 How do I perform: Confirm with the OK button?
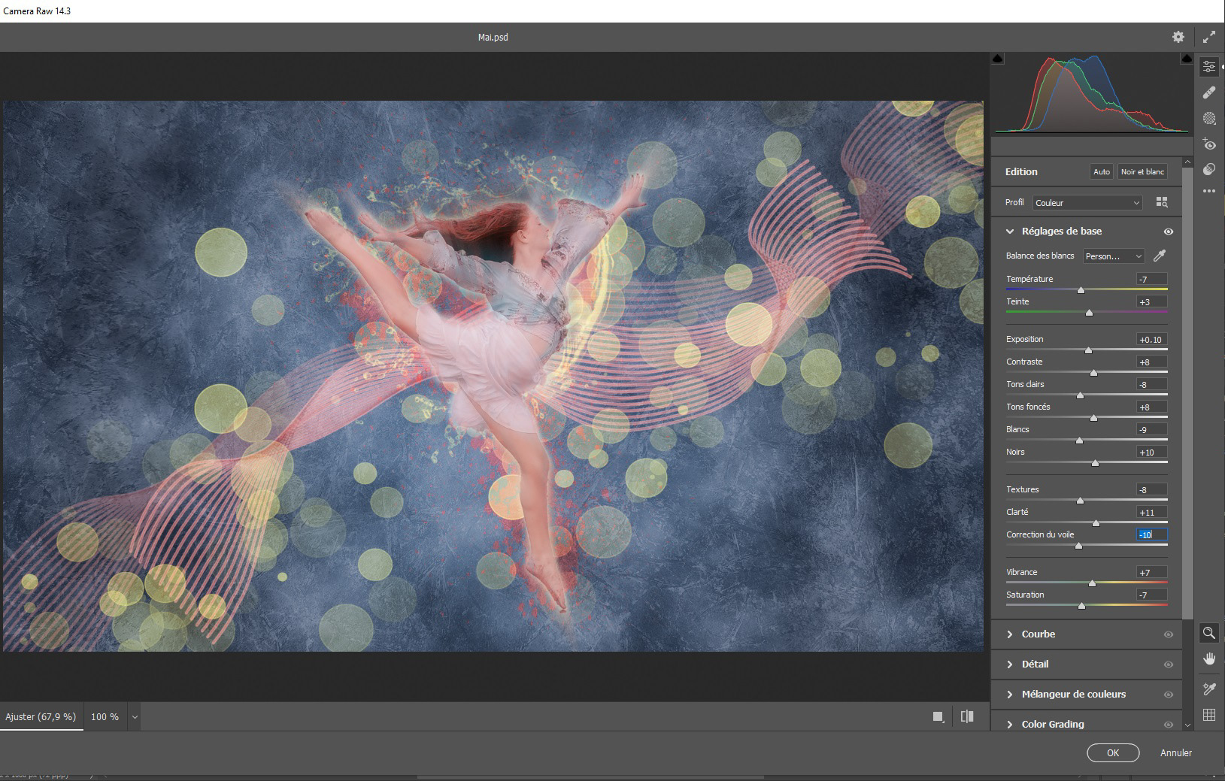[x=1113, y=752]
